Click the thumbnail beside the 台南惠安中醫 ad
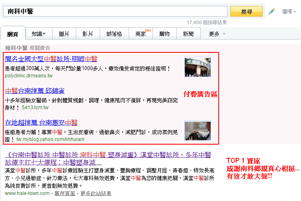 (x=198, y=130)
